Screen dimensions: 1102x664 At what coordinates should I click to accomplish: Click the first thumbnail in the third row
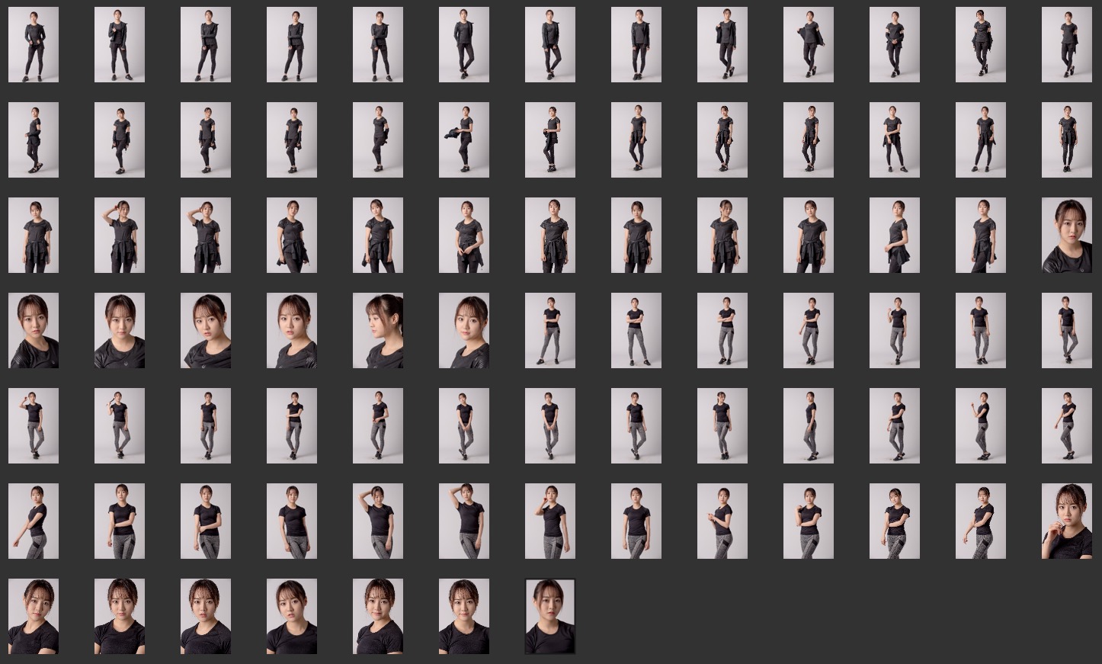point(34,236)
